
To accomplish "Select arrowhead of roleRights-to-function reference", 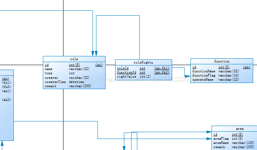I will 187,76.
